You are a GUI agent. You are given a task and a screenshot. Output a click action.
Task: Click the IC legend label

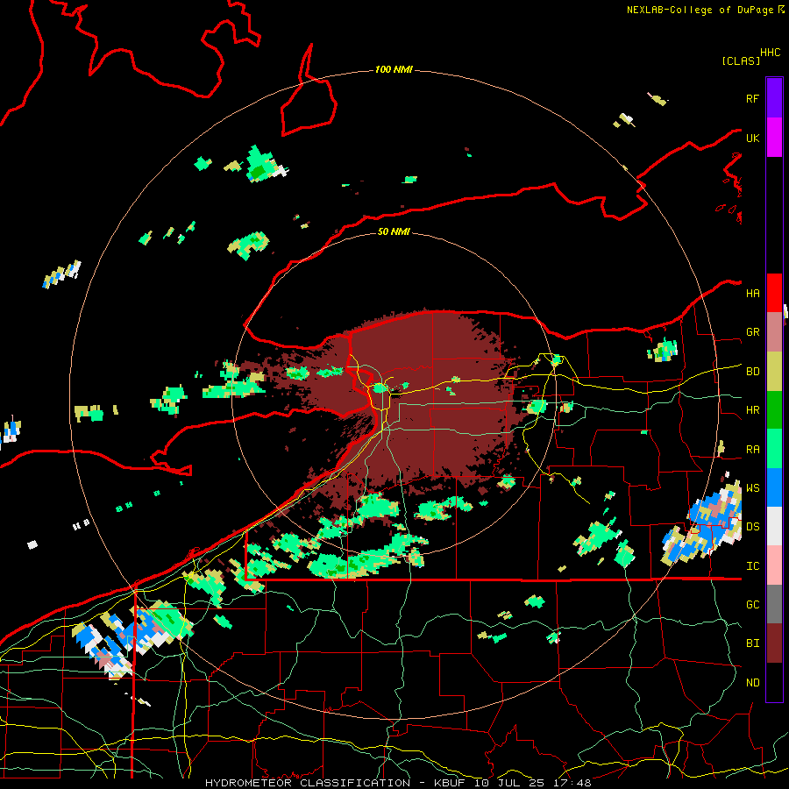752,566
